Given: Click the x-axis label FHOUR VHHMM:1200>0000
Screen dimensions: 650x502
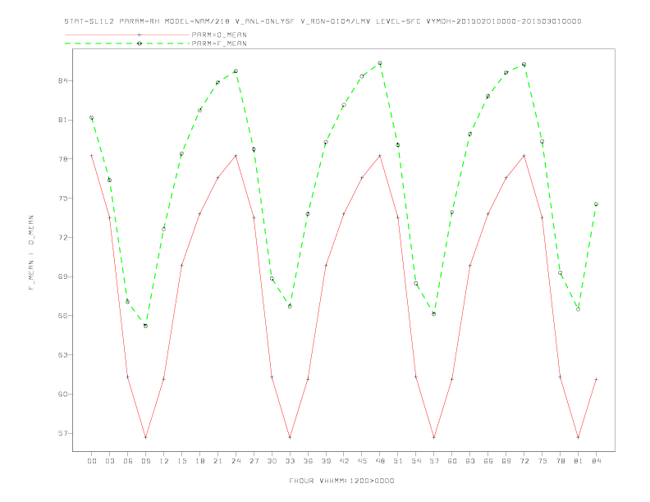Looking at the screenshot, I should click(x=341, y=481).
